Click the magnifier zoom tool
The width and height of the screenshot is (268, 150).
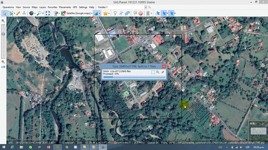39,13
